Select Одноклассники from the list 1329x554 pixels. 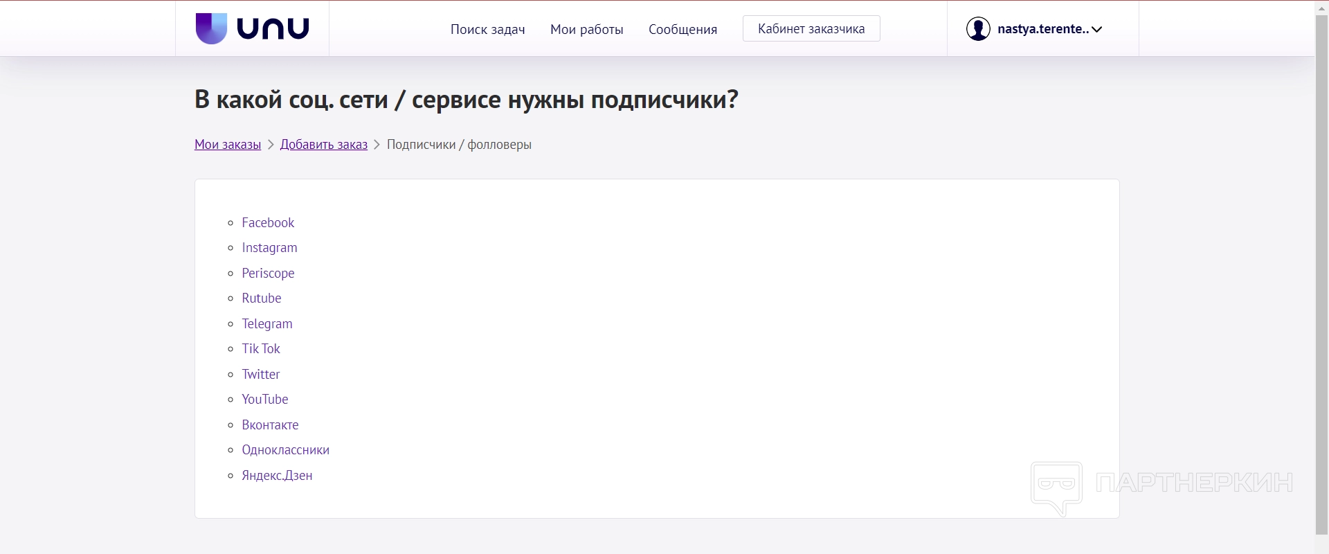(x=285, y=449)
